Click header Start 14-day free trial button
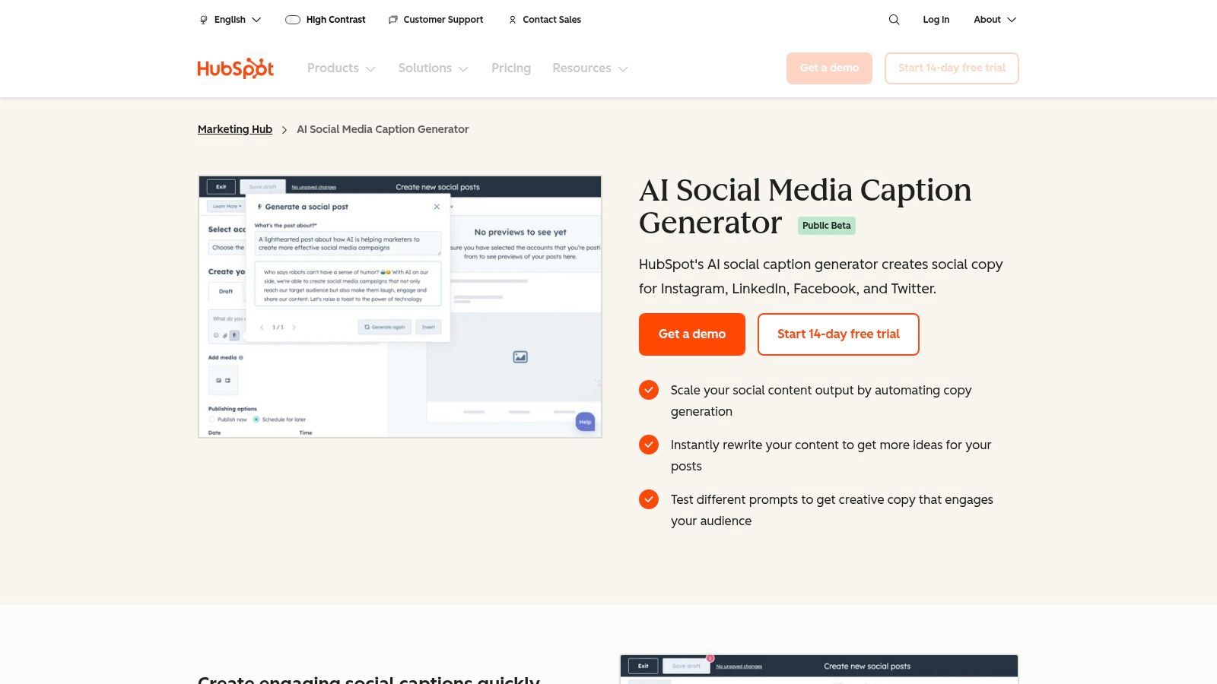Screen dimensions: 1217x684 point(952,68)
